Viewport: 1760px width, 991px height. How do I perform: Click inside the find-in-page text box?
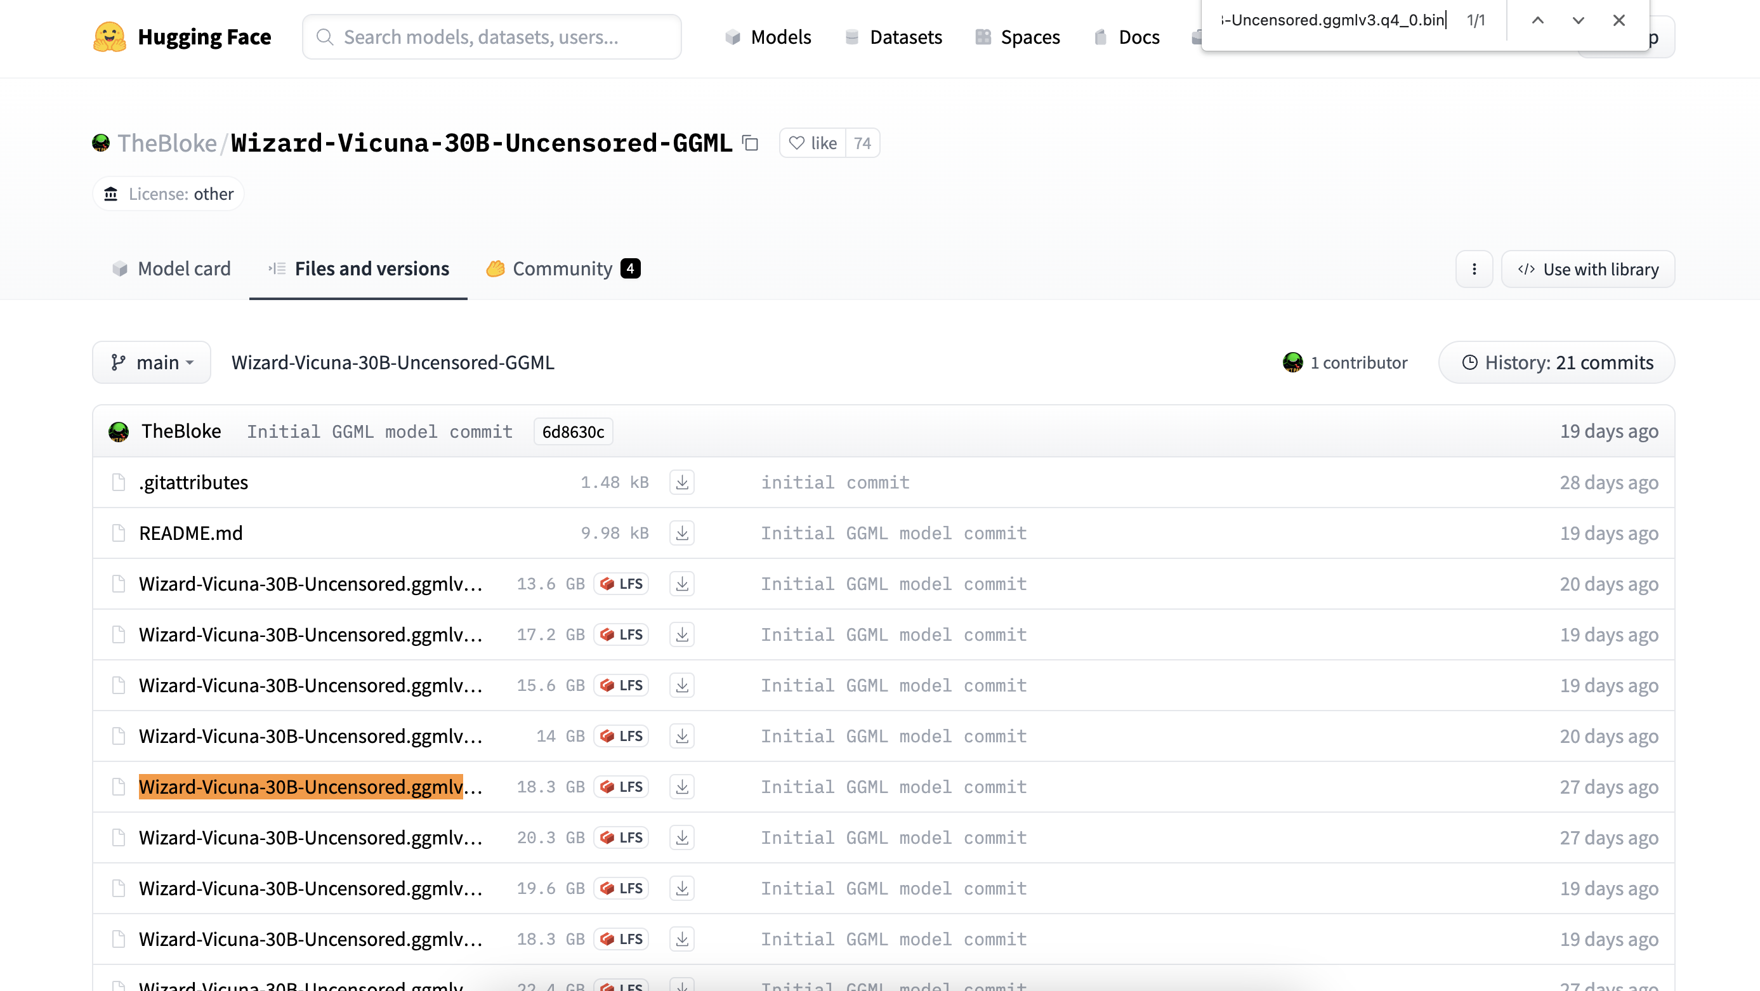pyautogui.click(x=1332, y=20)
